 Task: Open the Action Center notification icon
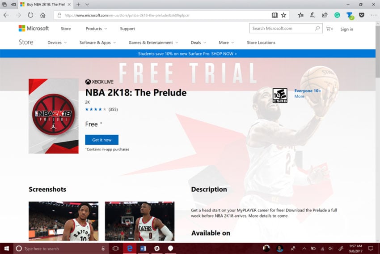pos(371,249)
